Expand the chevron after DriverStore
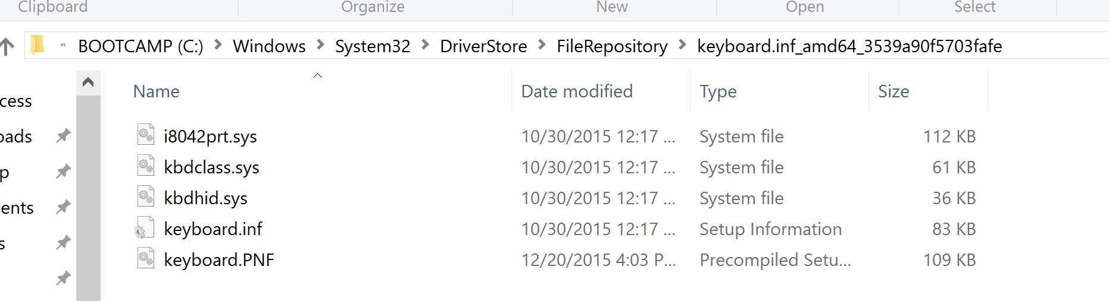The height and width of the screenshot is (301, 1109). tap(542, 46)
